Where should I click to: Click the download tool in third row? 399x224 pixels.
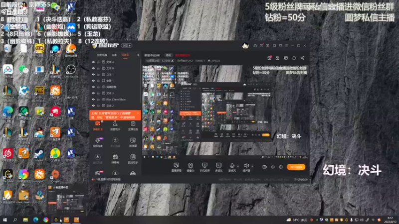click(x=98, y=159)
